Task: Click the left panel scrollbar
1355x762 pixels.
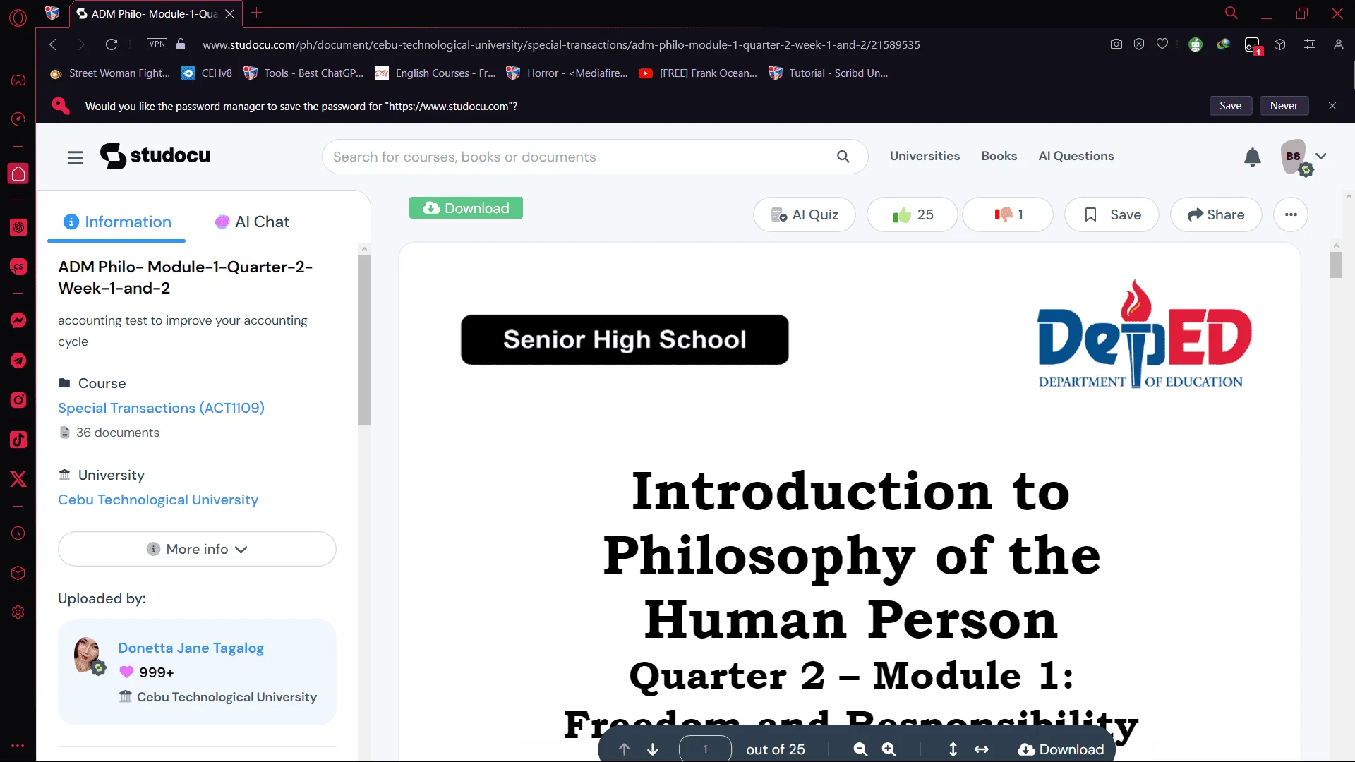Action: click(x=364, y=340)
